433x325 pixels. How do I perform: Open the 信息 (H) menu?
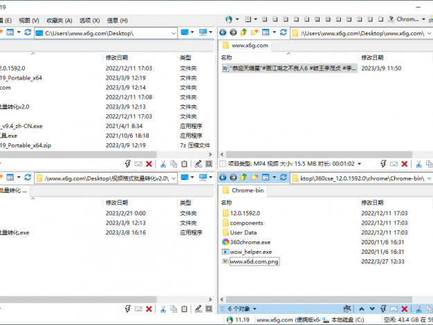click(118, 21)
